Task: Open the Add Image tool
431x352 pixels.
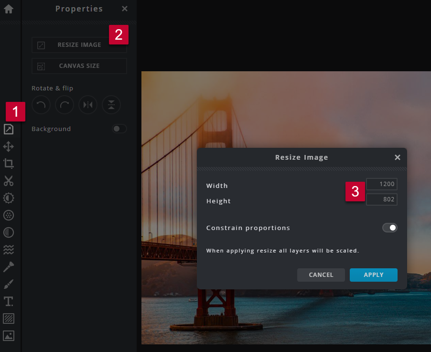Action: (x=9, y=336)
